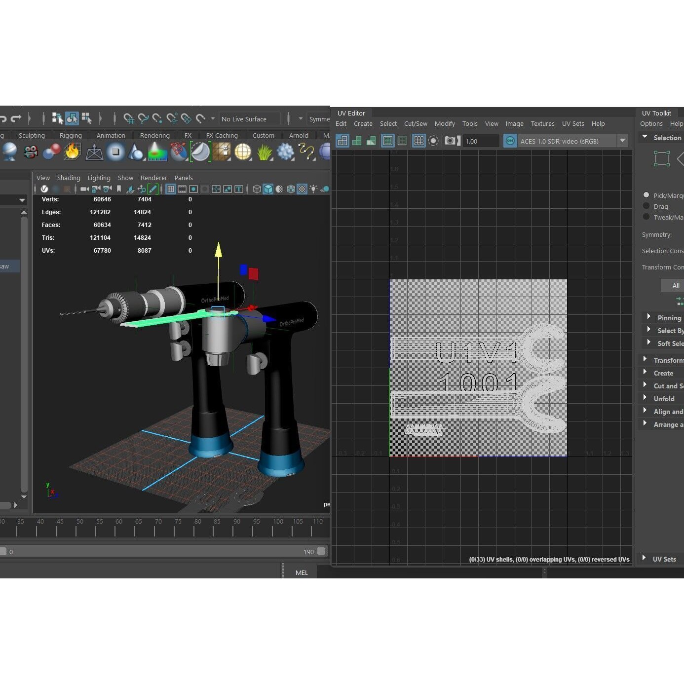684x684 pixels.
Task: Select the Drag radio button in UV Toolkit
Action: tap(646, 206)
